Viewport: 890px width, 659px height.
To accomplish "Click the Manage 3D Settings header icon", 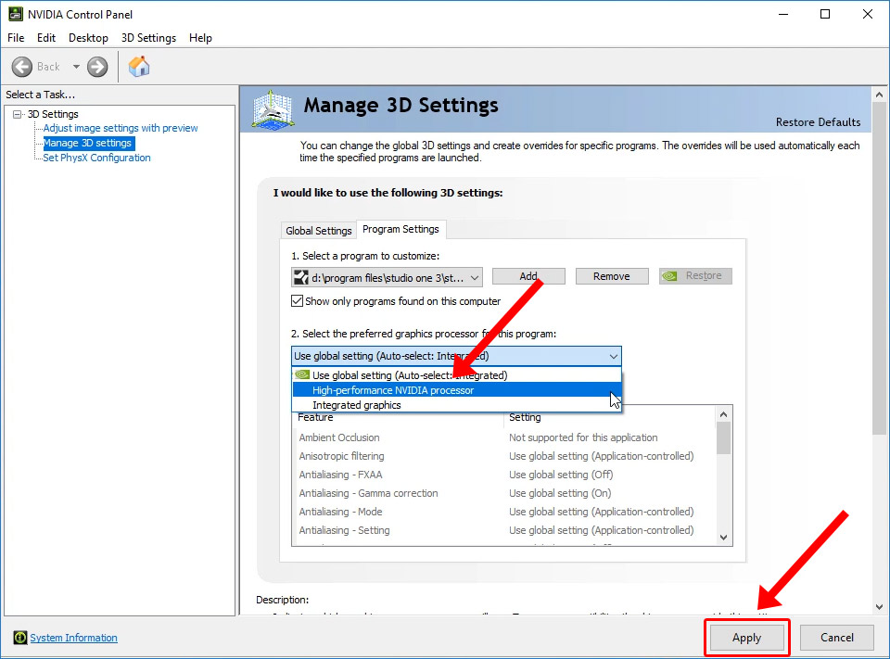I will click(273, 109).
